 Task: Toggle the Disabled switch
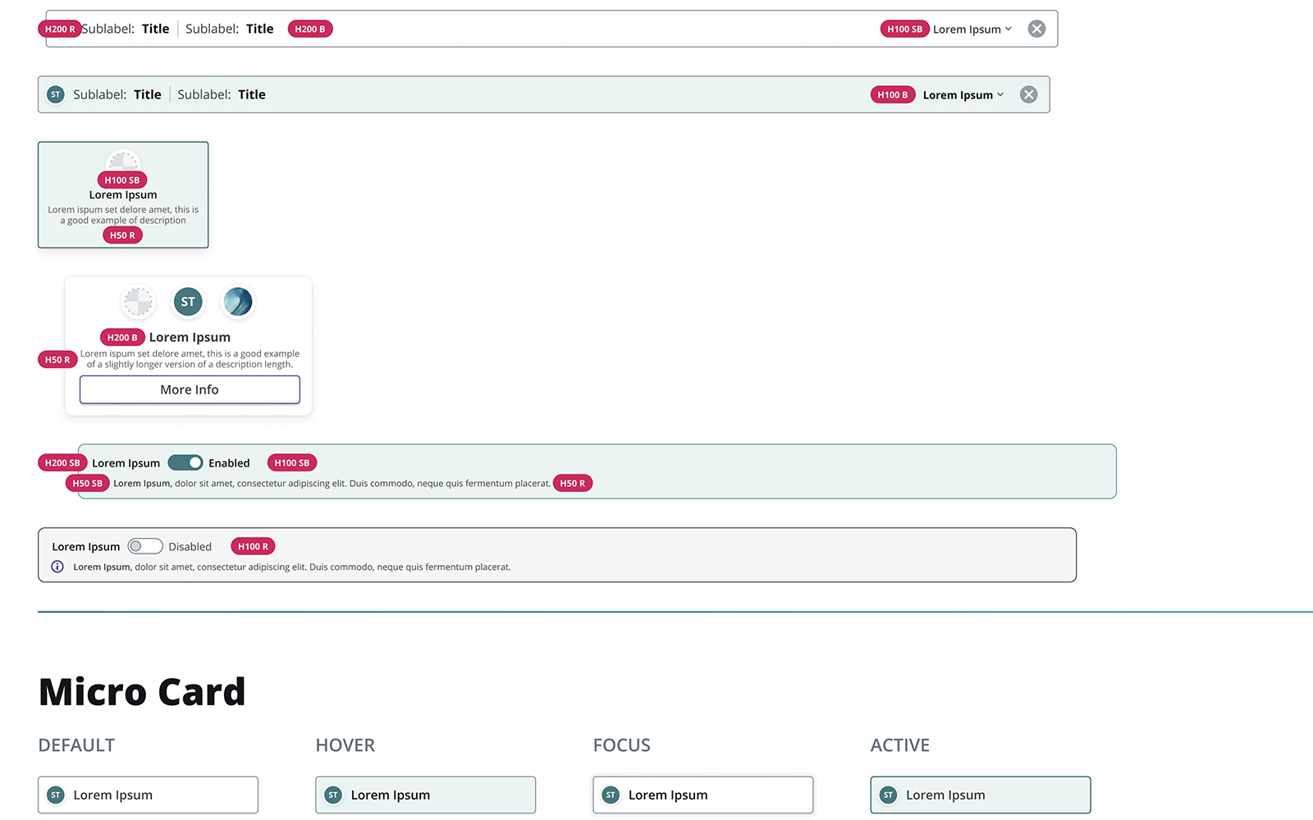coord(144,546)
